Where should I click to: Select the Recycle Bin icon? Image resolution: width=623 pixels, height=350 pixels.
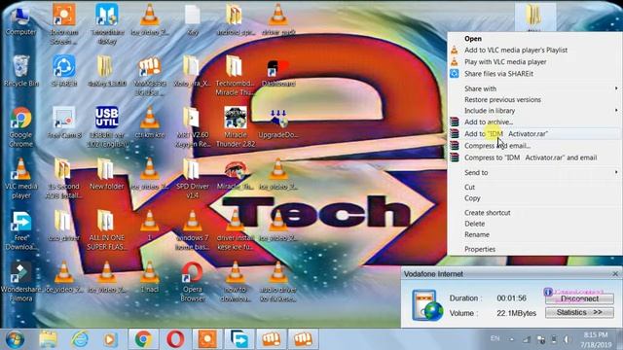tap(20, 71)
